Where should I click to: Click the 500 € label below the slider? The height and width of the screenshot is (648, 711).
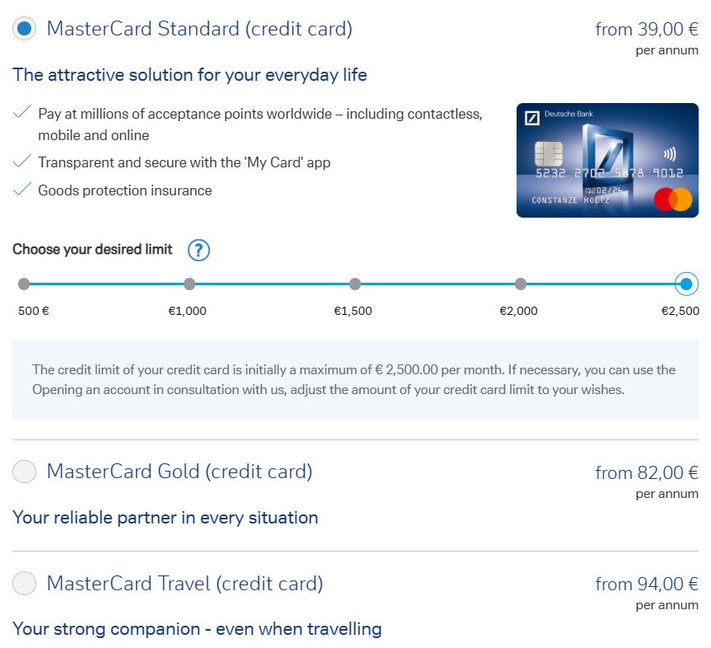(x=31, y=312)
